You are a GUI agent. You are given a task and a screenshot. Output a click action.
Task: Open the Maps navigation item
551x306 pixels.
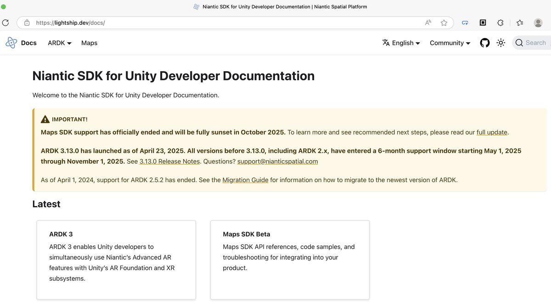point(89,43)
